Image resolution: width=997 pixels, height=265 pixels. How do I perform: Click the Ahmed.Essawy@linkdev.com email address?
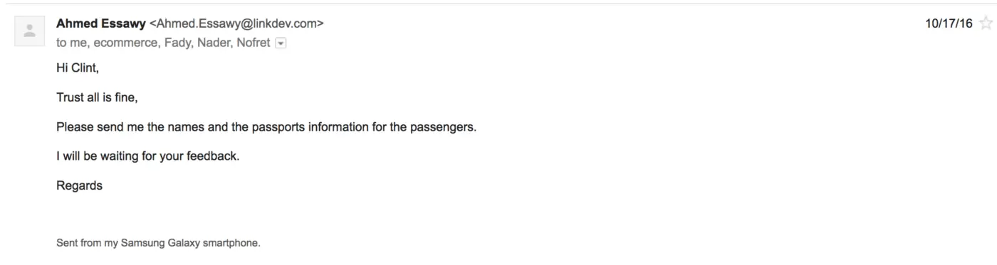236,24
